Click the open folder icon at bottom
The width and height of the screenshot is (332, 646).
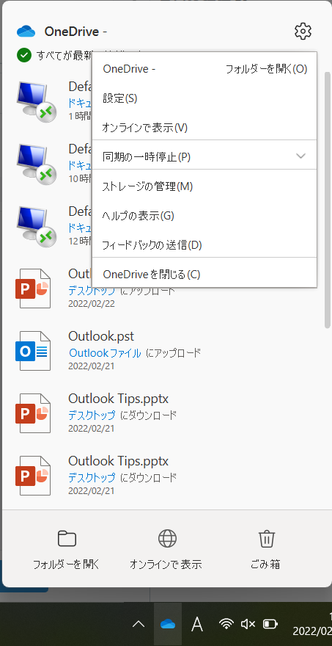(67, 539)
